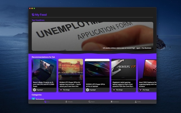Click the My Feed title text
This screenshot has width=181, height=113.
(x=41, y=15)
